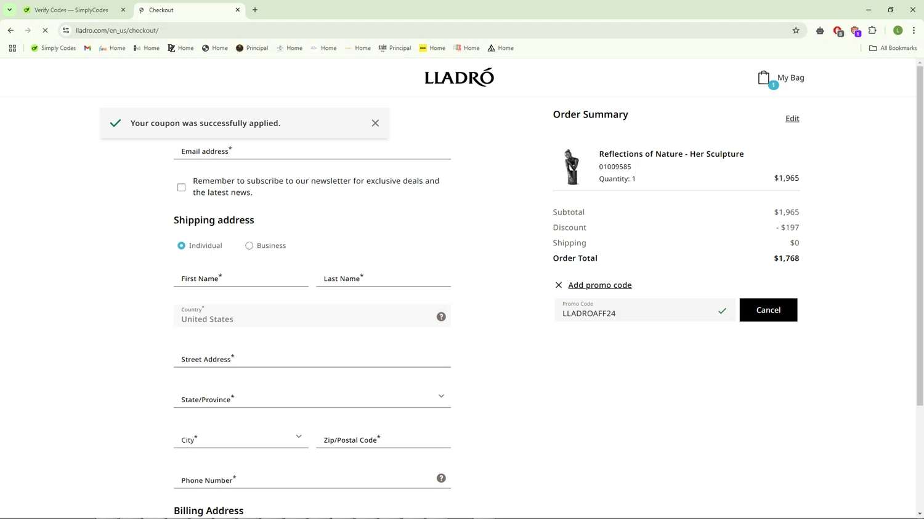Open the Simply Codes bookmark
Viewport: 924px width, 519px height.
coord(53,48)
